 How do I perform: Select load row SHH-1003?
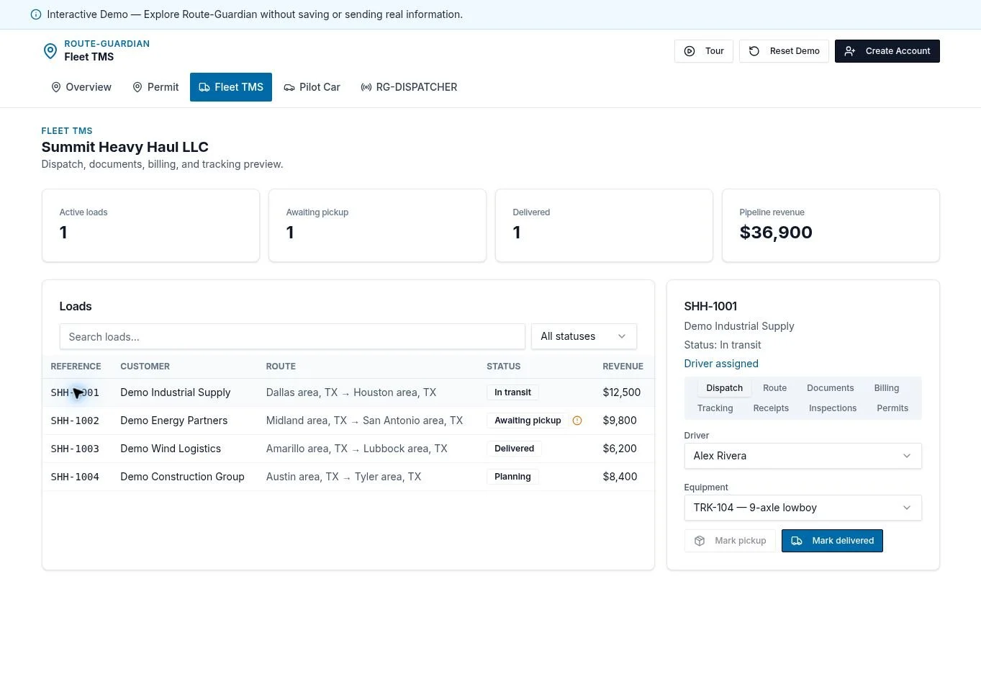pos(348,449)
